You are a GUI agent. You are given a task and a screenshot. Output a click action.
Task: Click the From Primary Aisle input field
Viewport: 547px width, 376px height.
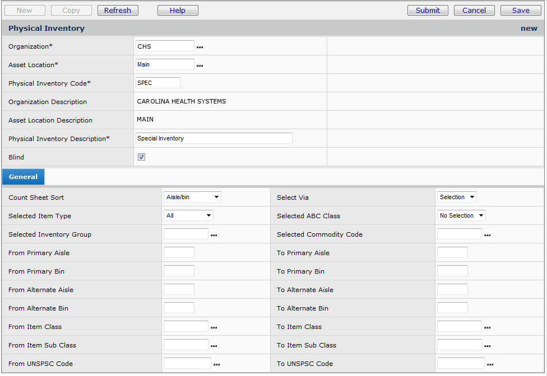click(x=179, y=253)
